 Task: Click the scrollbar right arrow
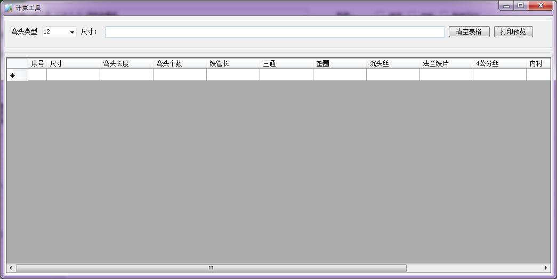pos(546,268)
